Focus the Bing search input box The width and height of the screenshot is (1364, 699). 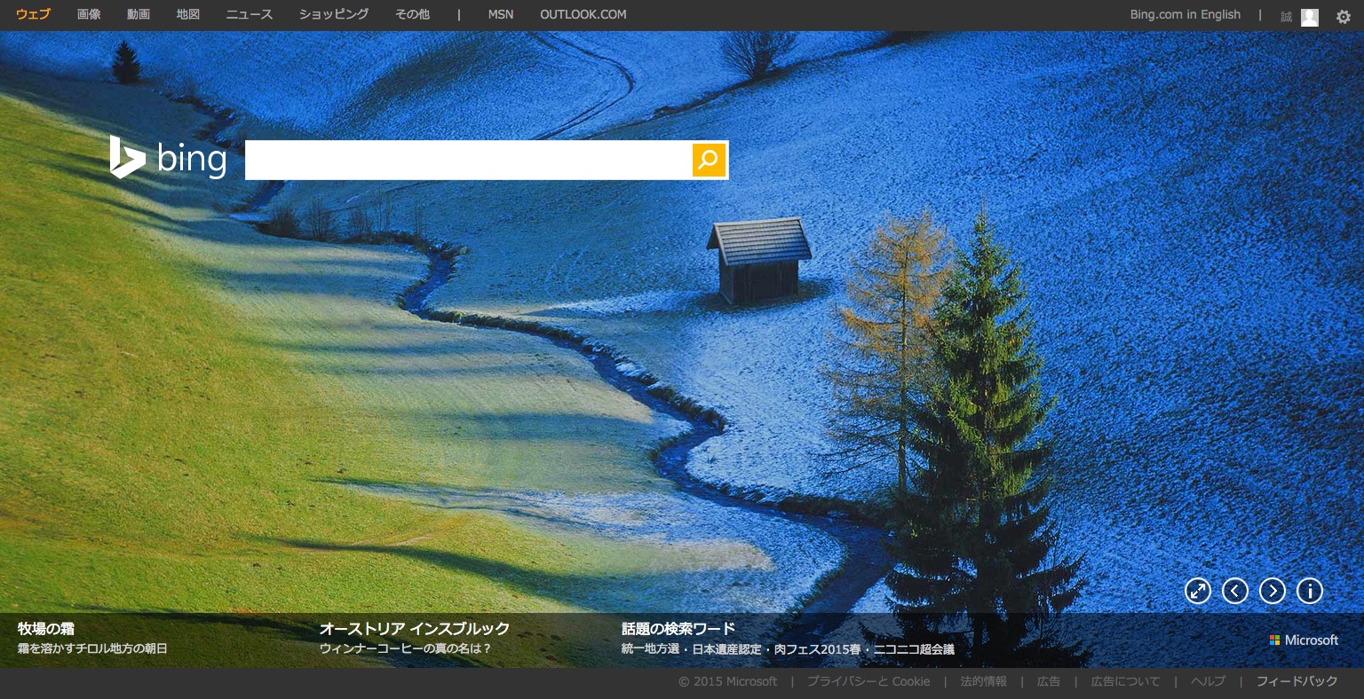point(468,160)
